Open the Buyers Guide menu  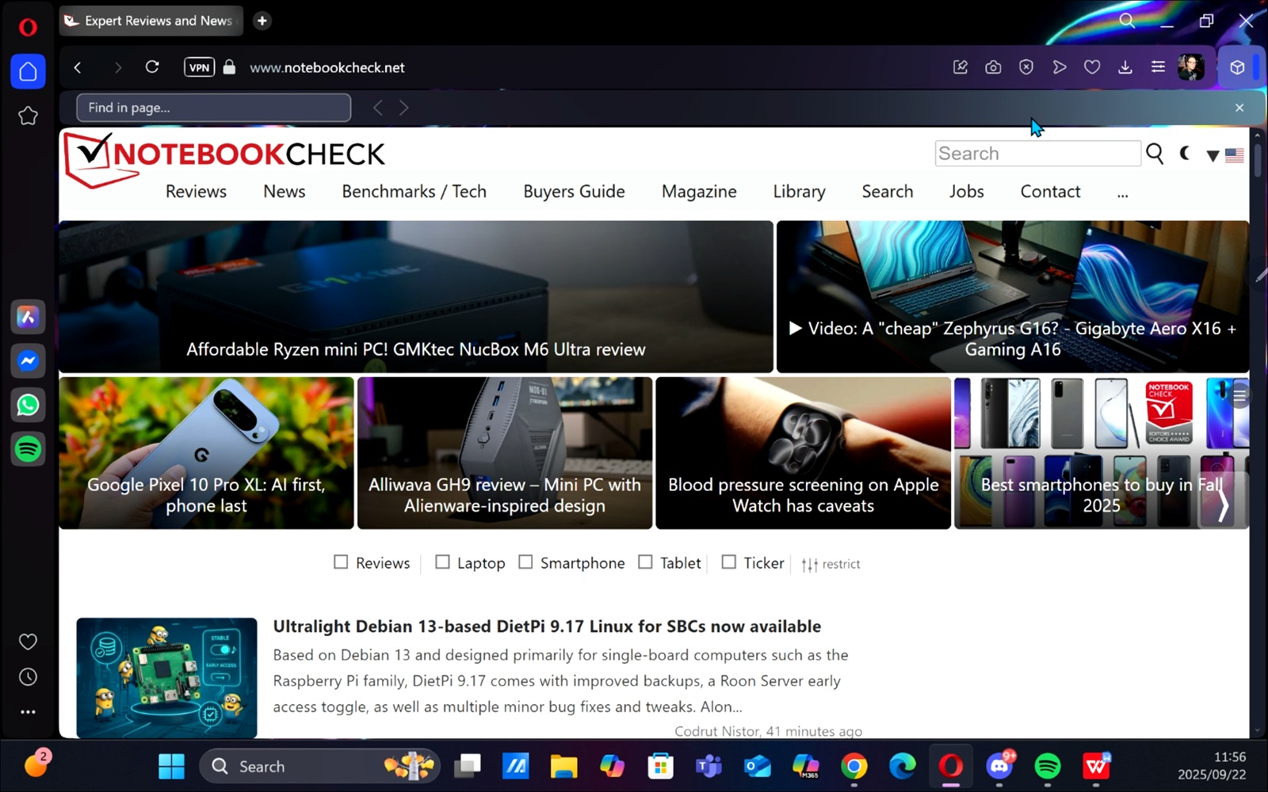click(x=574, y=192)
